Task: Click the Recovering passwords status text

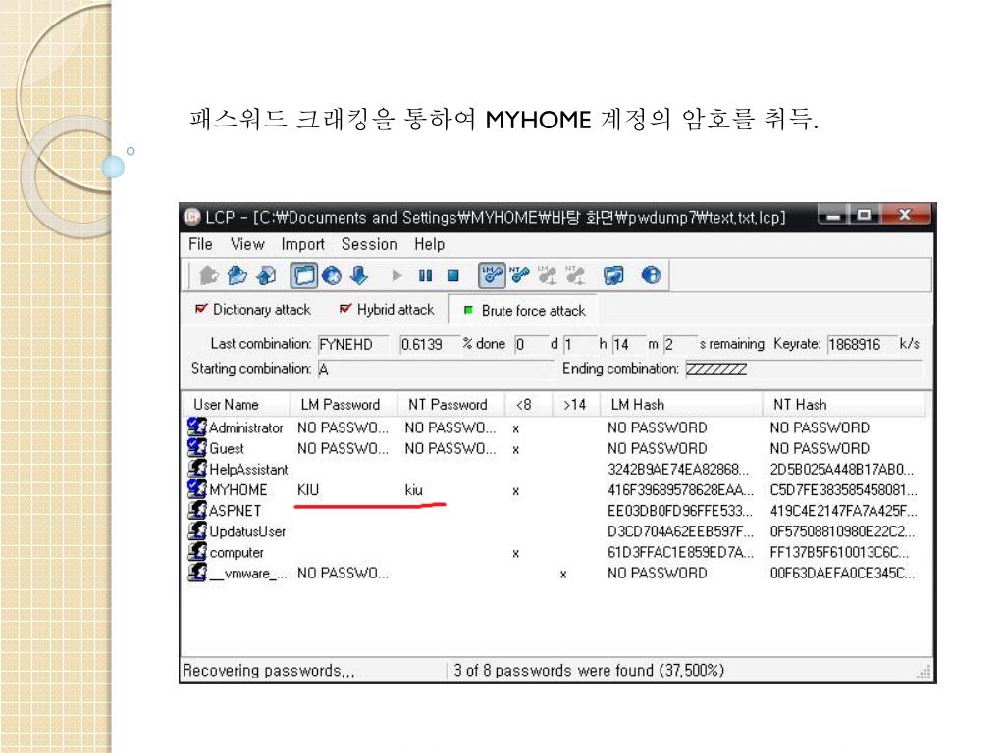Action: tap(269, 671)
